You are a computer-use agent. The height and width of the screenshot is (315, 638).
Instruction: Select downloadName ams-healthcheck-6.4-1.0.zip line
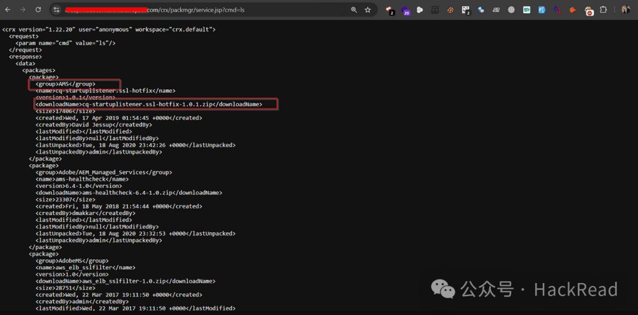tap(129, 193)
